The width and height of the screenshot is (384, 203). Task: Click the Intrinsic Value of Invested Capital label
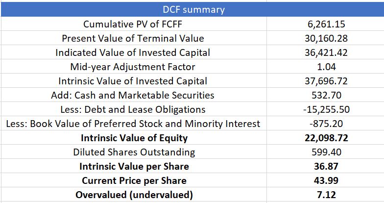[132, 81]
